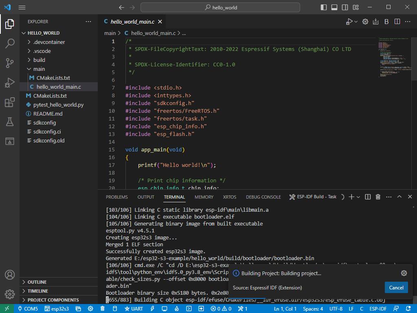
Task: Open the run/debug dropdown arrow
Action: [356, 22]
